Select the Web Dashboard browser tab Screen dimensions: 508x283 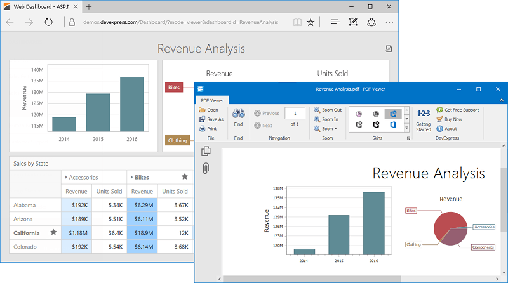pyautogui.click(x=41, y=6)
